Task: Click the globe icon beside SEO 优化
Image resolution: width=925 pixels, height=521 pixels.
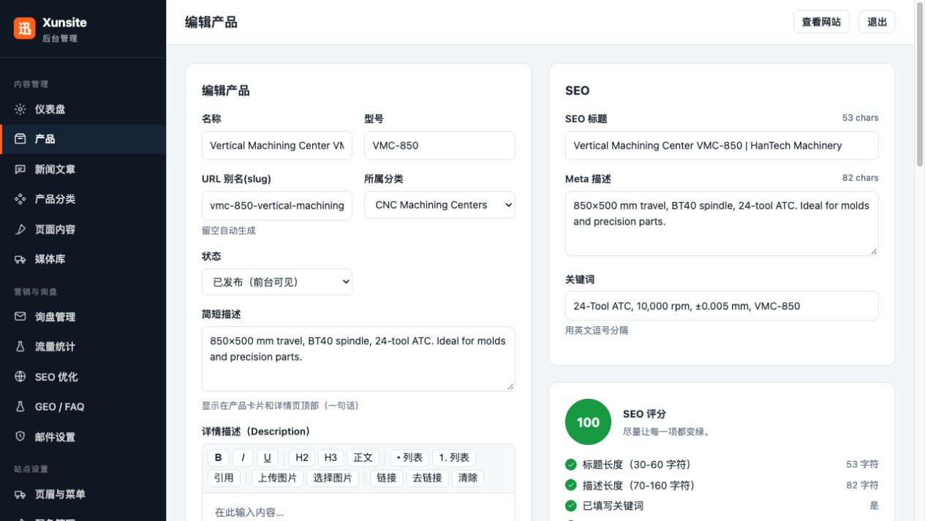Action: coord(20,377)
